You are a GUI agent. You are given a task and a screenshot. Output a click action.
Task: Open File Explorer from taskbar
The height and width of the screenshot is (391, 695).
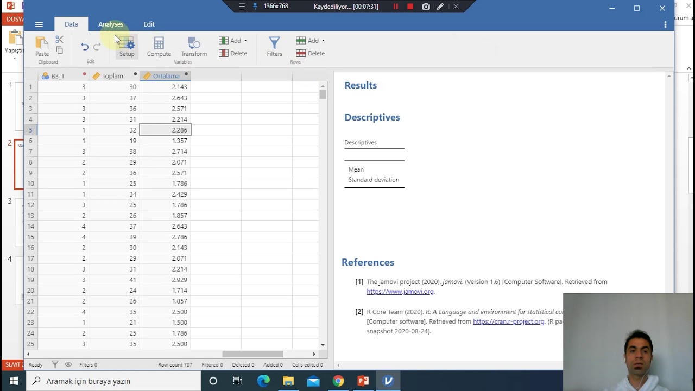coord(288,381)
